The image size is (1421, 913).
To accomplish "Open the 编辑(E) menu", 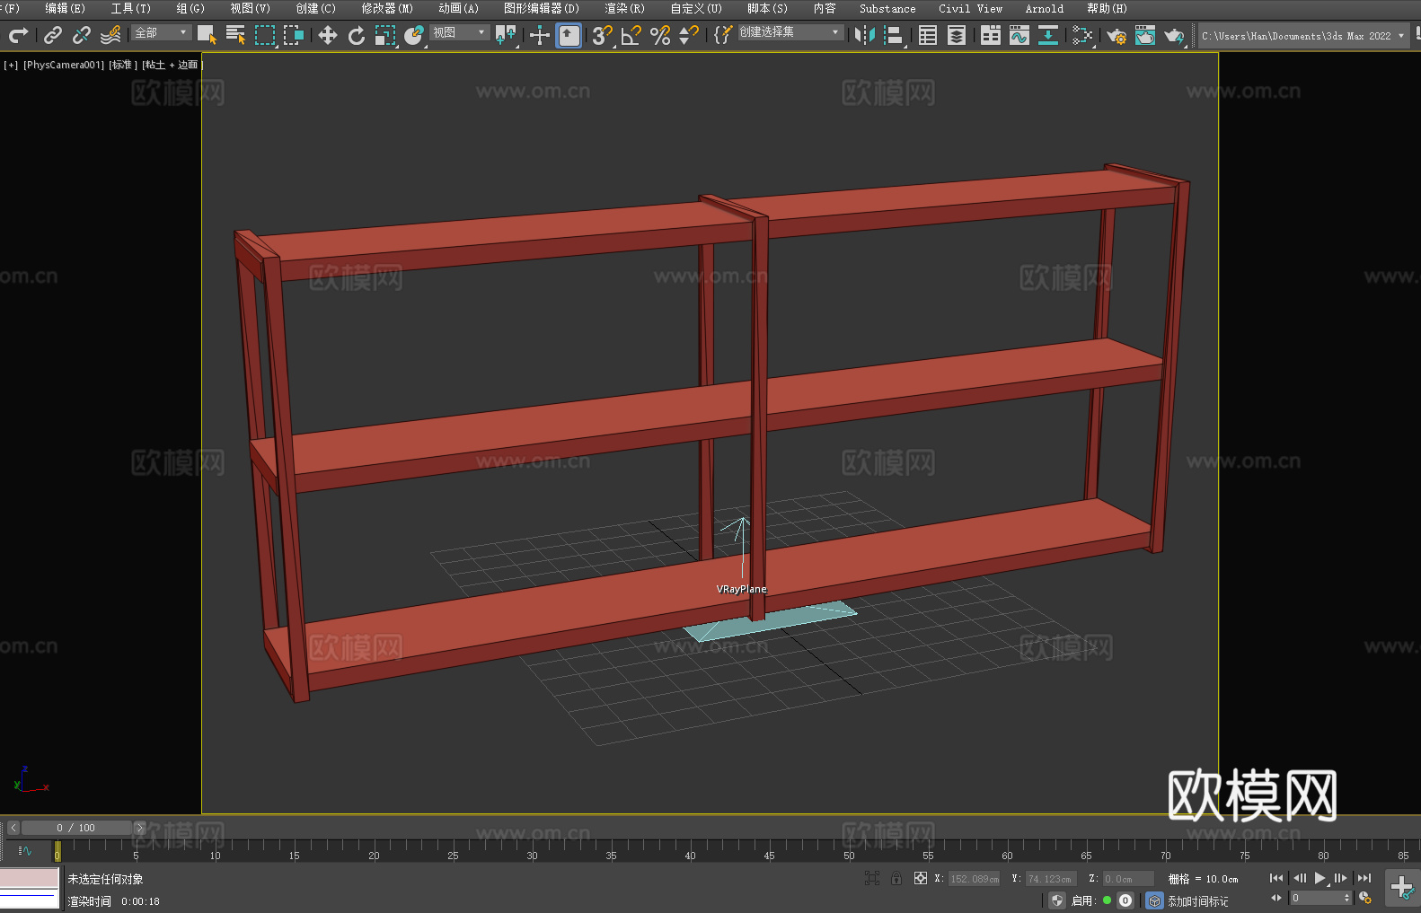I will tap(65, 8).
